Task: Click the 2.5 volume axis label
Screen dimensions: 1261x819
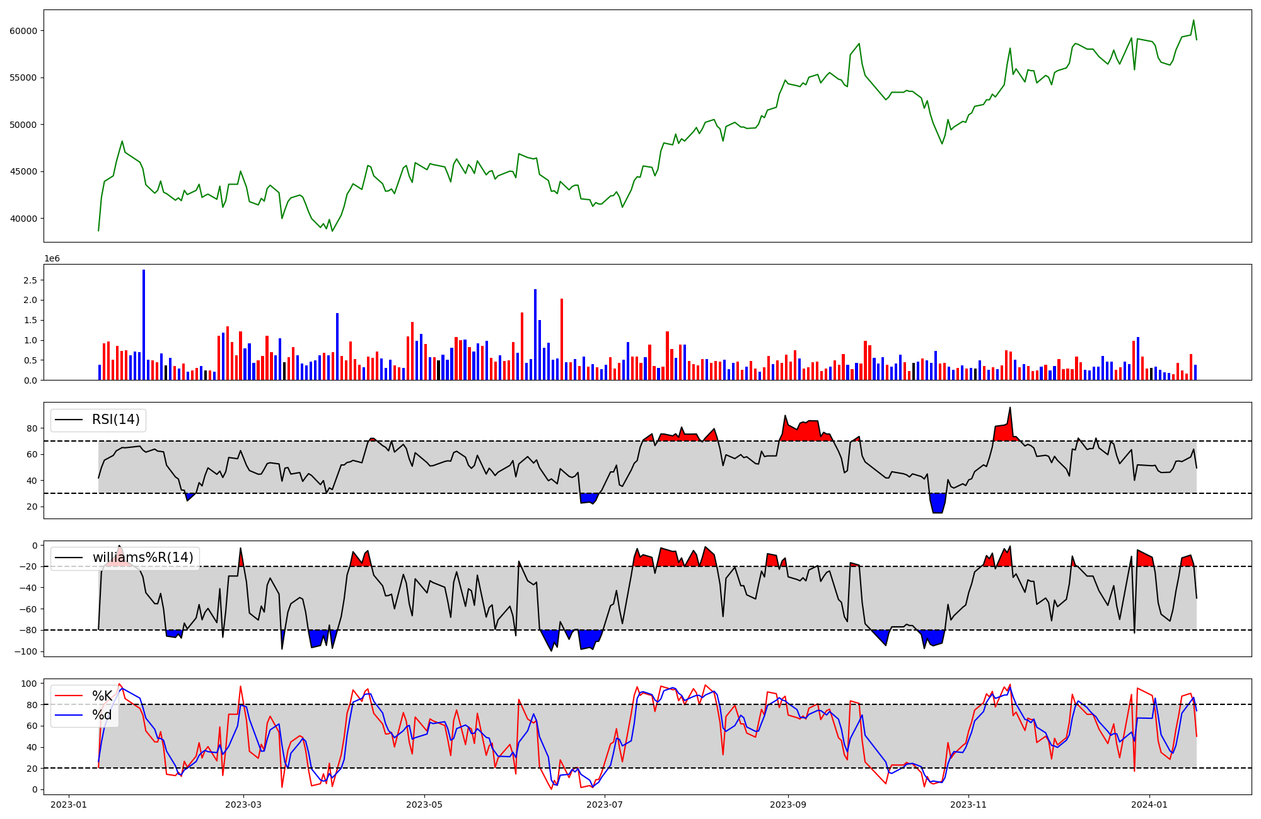Action: [x=30, y=280]
